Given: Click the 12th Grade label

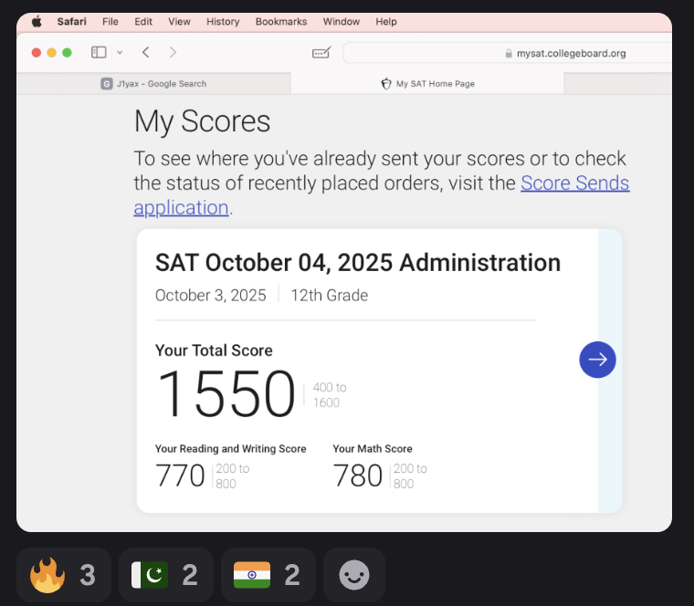Looking at the screenshot, I should 330,295.
